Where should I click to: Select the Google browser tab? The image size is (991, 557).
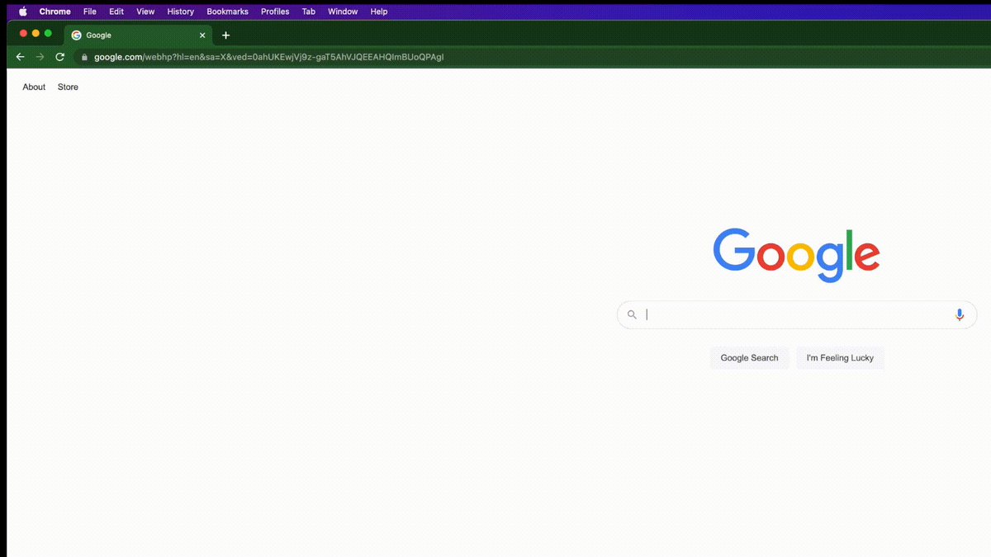tap(139, 35)
